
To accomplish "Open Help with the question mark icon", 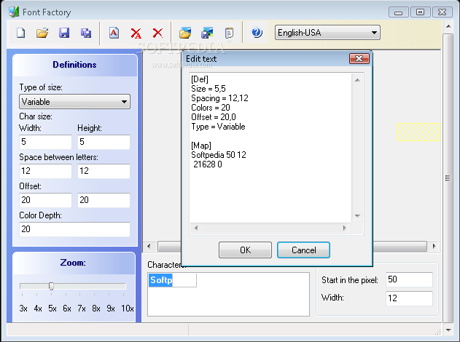I will point(257,32).
